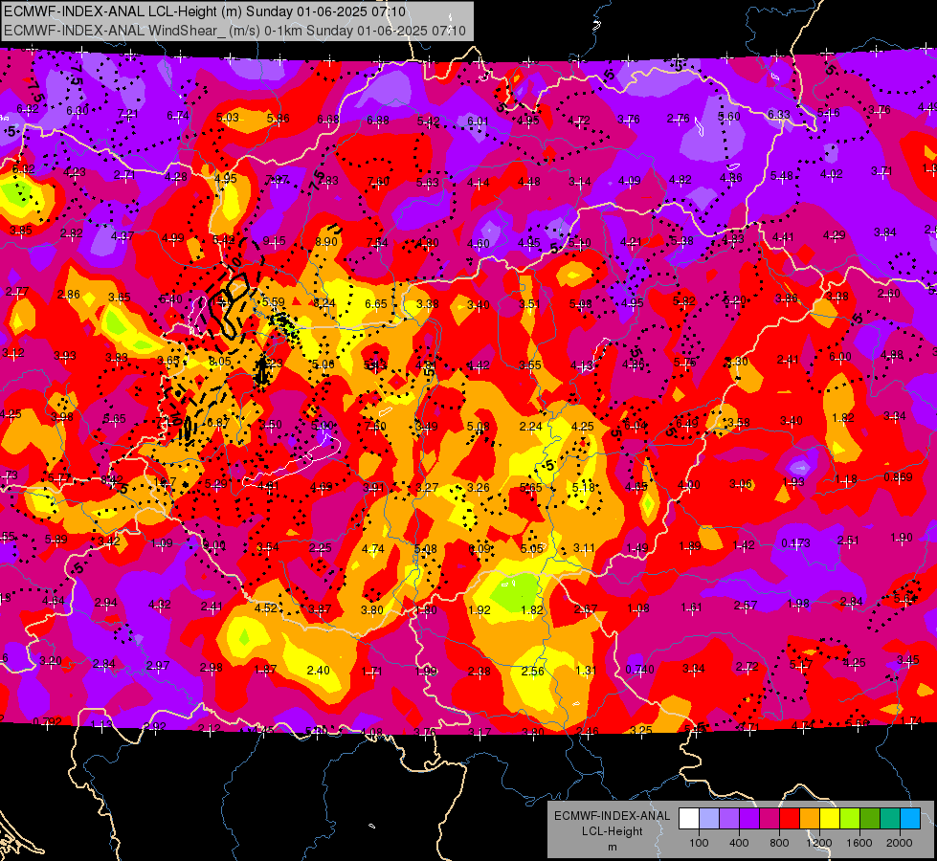Click the wind shear value '0.869'
The image size is (937, 861).
click(x=898, y=476)
